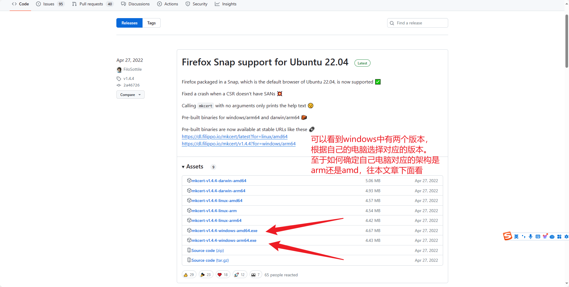The width and height of the screenshot is (569, 287).
Task: Click the v1.4.4 tag icon
Action: point(119,79)
